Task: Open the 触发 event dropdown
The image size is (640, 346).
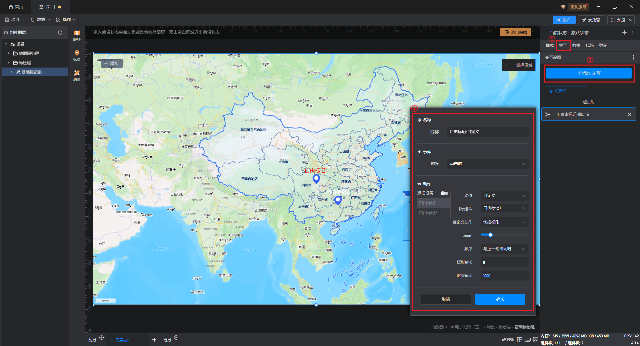Action: pyautogui.click(x=487, y=164)
